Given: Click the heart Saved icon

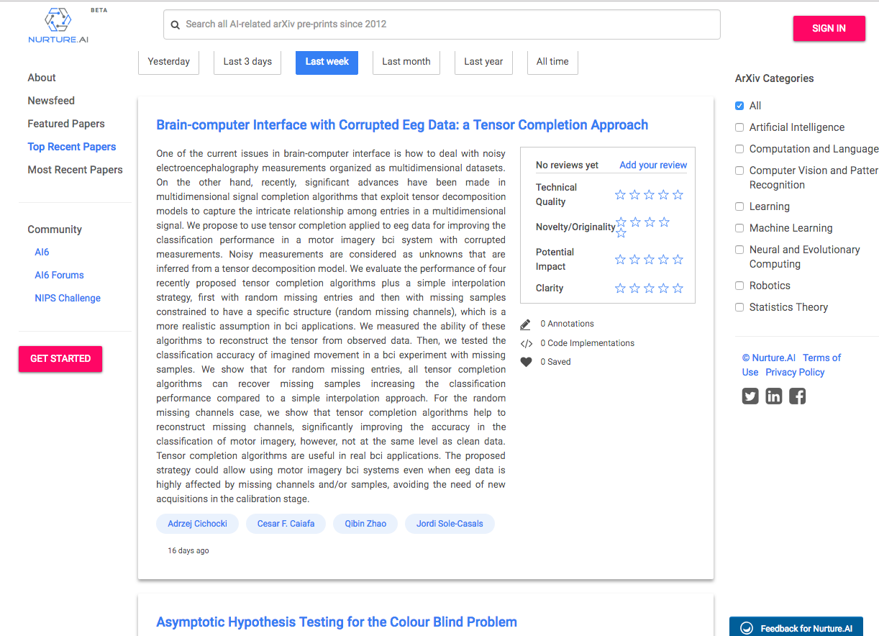Looking at the screenshot, I should 526,362.
